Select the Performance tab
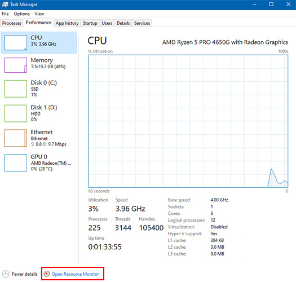296x282 pixels. [38, 23]
